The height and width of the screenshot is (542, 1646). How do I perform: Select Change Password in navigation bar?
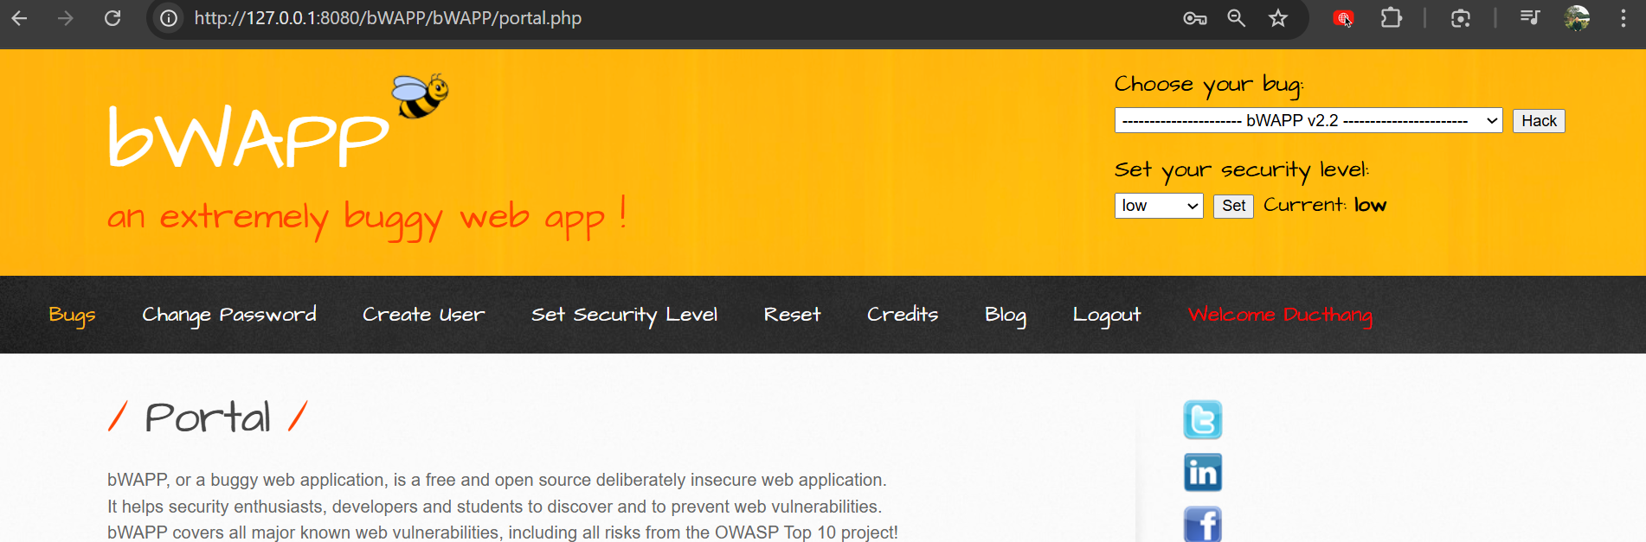pos(229,315)
